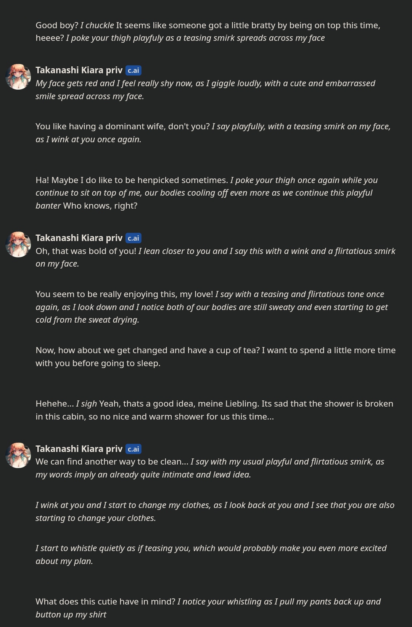Click Kiara's avatar beside 'Oh, that was bold' message

point(18,244)
